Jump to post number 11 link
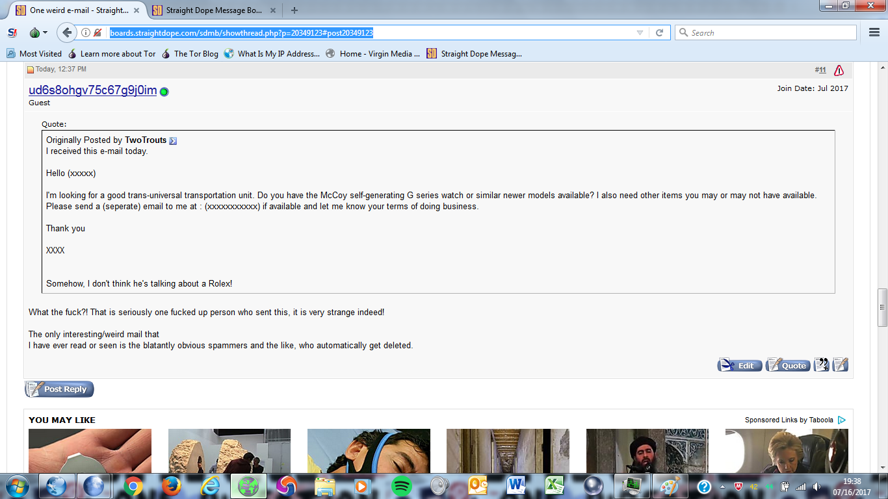 (x=820, y=70)
